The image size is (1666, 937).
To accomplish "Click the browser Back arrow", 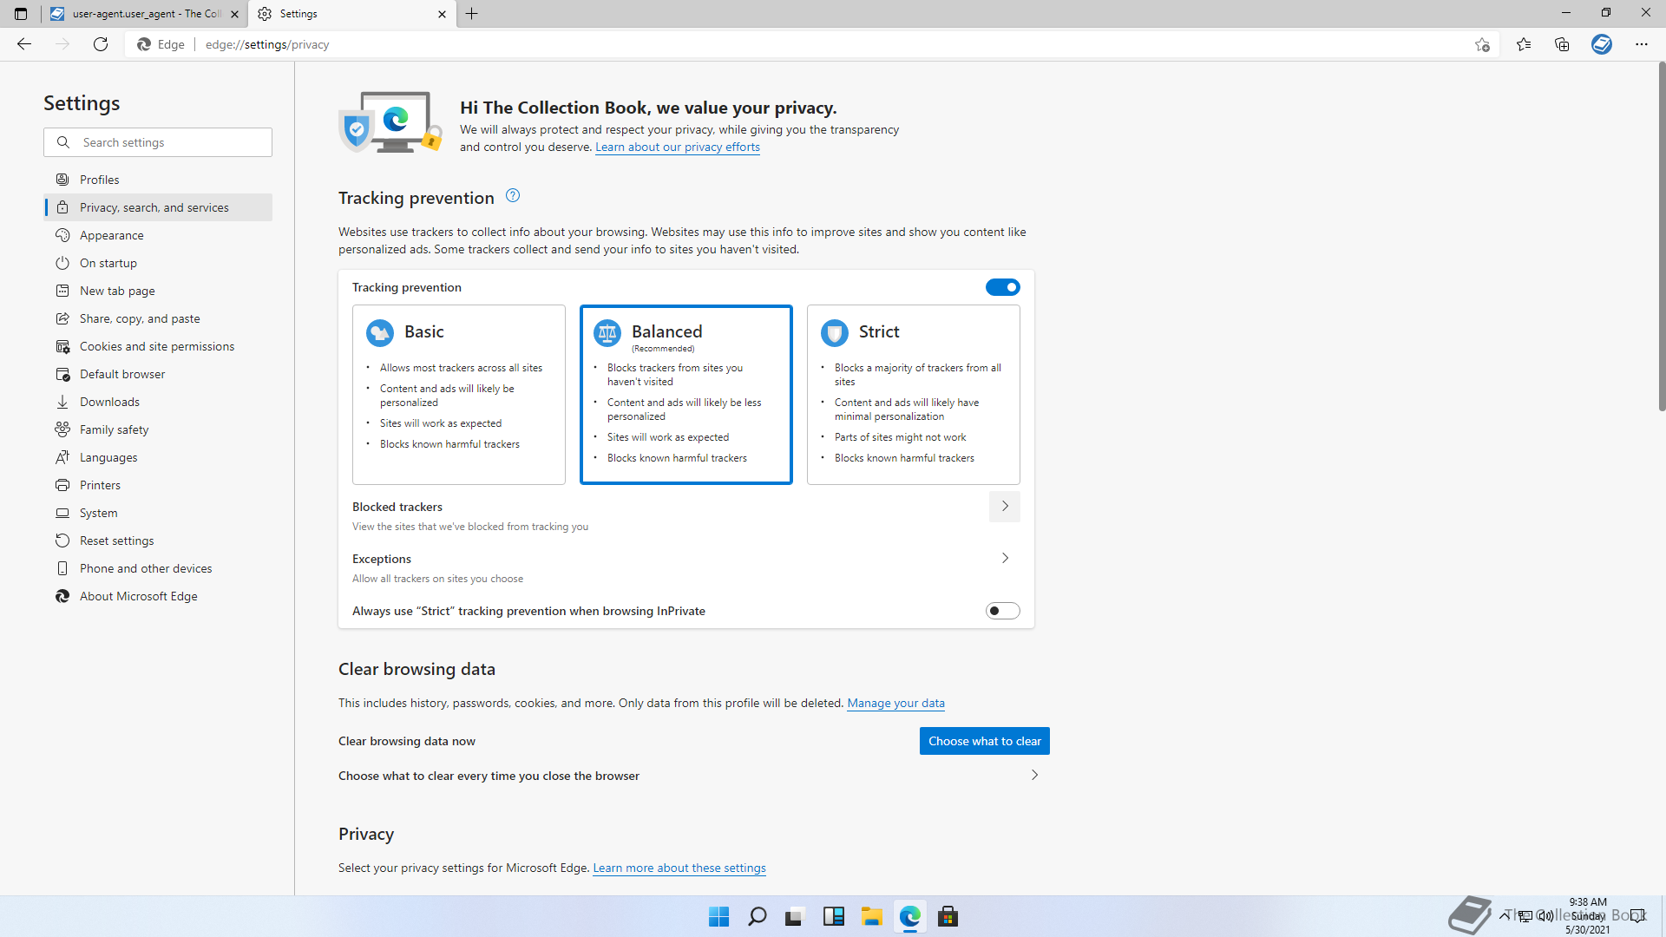I will (24, 44).
